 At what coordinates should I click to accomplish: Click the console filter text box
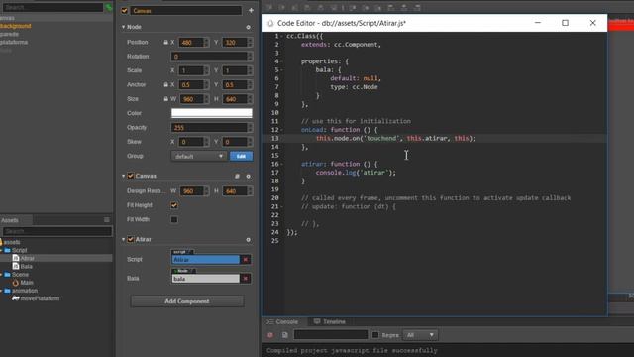tap(331, 335)
